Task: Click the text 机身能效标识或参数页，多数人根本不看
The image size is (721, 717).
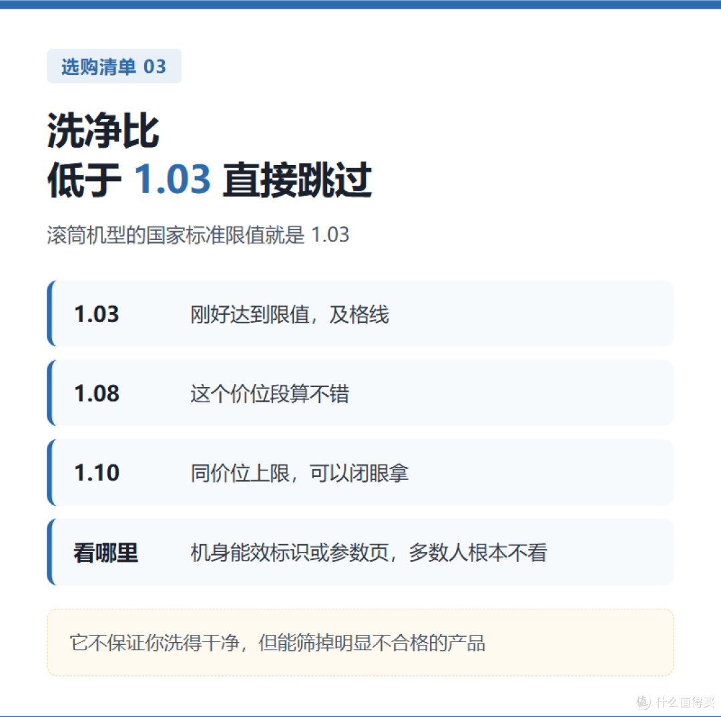Action: click(x=369, y=553)
